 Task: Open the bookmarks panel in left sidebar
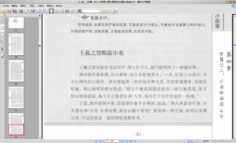2,21
